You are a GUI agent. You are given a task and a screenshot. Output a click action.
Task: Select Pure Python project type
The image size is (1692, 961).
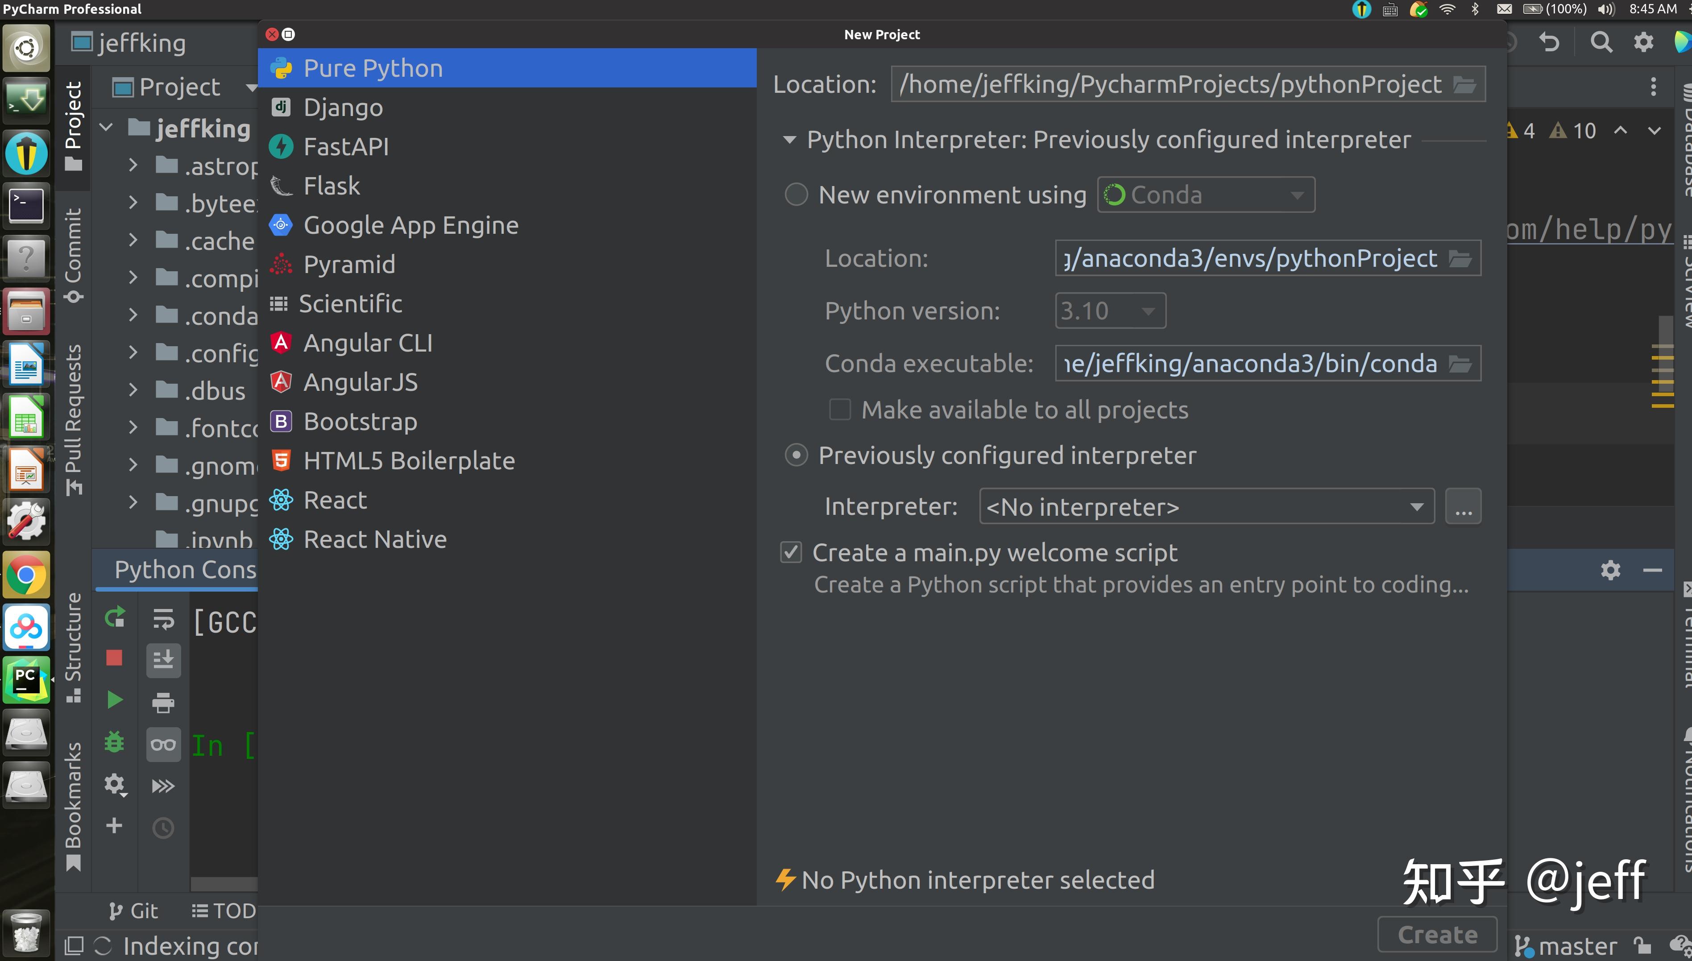click(x=507, y=68)
